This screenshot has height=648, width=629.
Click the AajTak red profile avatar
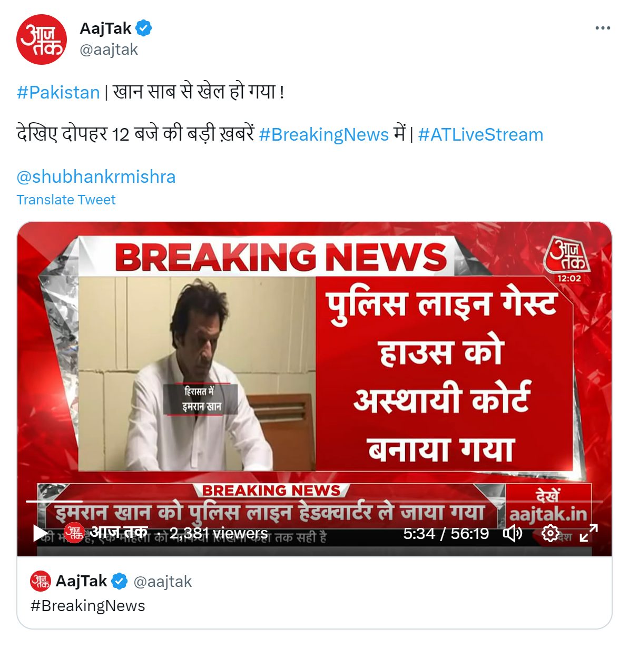(x=42, y=40)
